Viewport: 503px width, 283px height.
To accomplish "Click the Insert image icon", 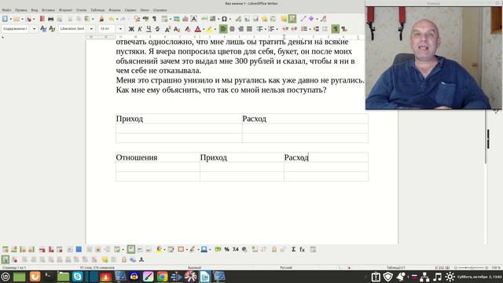I will [x=176, y=19].
